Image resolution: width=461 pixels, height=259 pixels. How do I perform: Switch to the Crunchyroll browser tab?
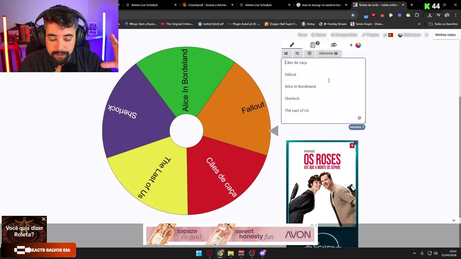[207, 5]
